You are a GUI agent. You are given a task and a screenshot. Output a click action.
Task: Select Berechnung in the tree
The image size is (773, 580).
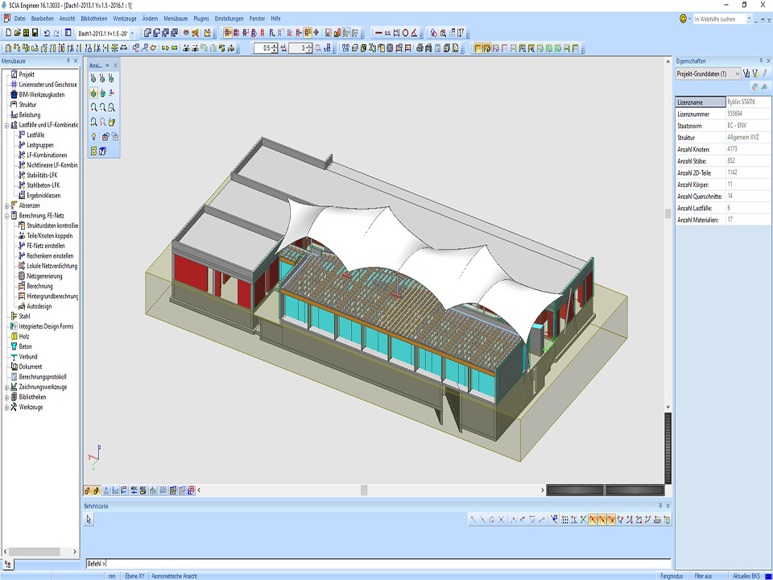(x=39, y=286)
